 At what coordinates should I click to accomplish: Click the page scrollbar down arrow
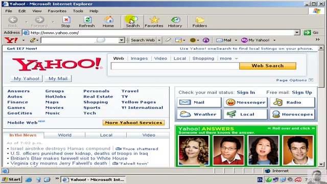[321, 165]
